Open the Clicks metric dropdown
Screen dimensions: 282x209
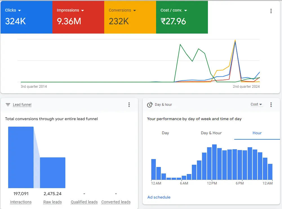click(x=19, y=10)
